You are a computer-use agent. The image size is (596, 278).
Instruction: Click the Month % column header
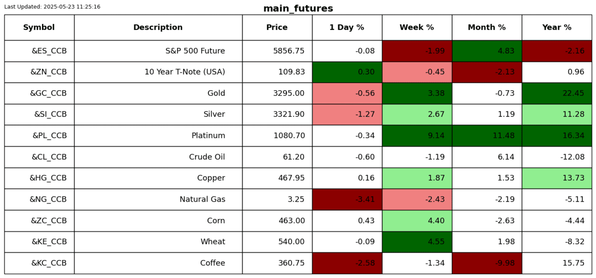pyautogui.click(x=487, y=28)
